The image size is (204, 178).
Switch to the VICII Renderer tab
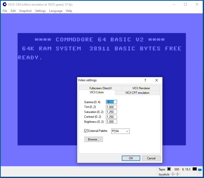pyautogui.click(x=141, y=88)
